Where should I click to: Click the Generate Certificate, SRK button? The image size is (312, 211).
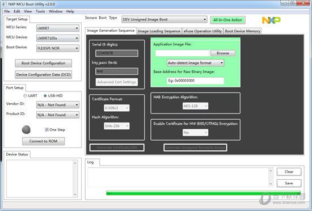pyautogui.click(x=117, y=147)
